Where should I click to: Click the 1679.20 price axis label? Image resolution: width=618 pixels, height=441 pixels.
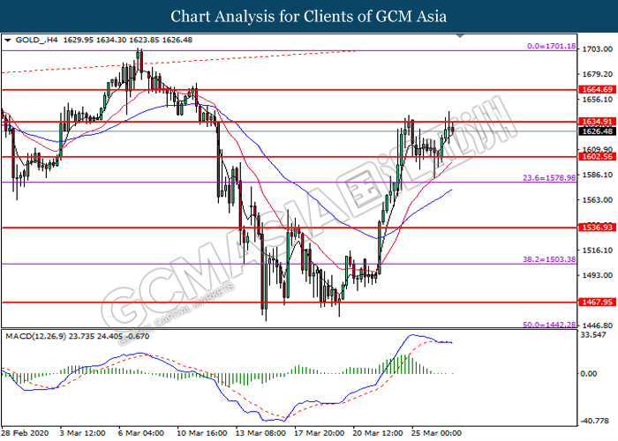pyautogui.click(x=598, y=74)
